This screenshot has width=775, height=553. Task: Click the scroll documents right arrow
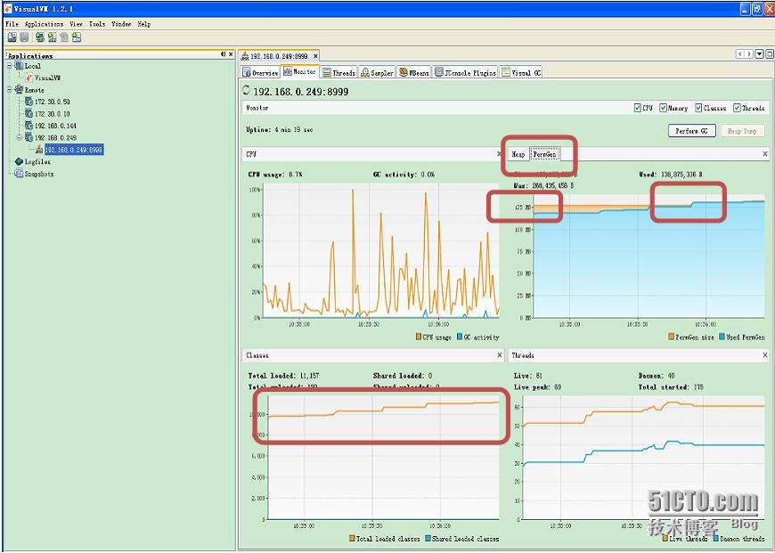749,53
